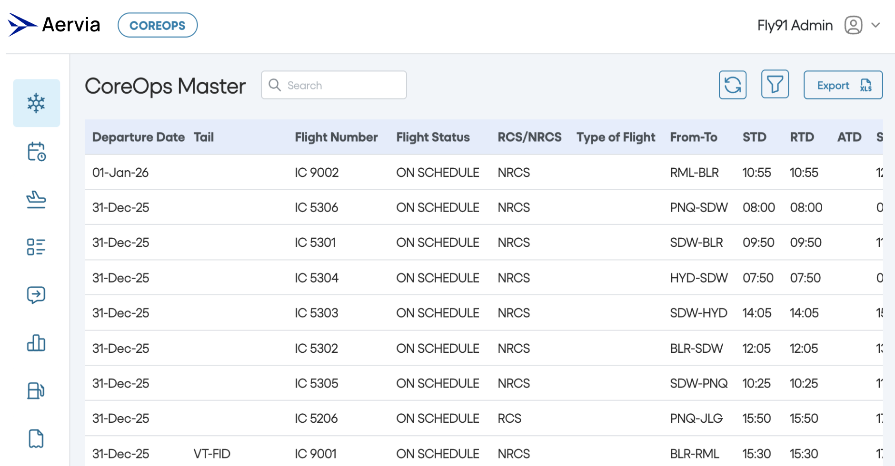Image resolution: width=895 pixels, height=466 pixels.
Task: View the bar chart reports icon
Action: tap(36, 343)
